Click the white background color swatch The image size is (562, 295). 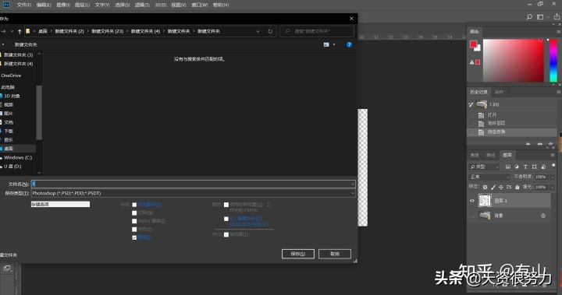pos(478,48)
